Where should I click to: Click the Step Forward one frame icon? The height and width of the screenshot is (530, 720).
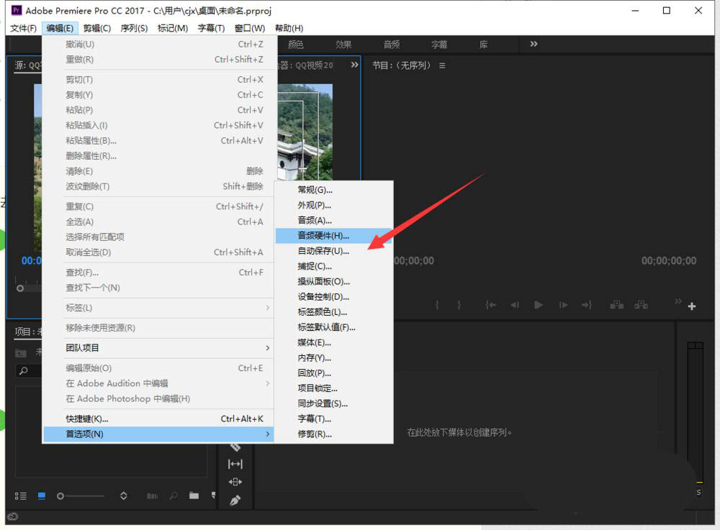click(562, 305)
